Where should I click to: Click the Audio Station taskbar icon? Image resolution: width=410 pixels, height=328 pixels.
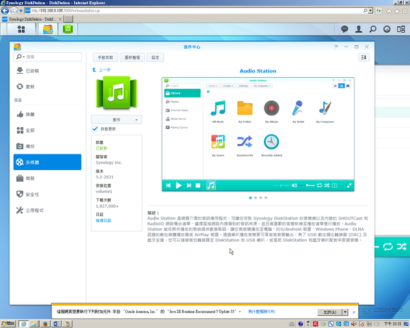tap(67, 29)
